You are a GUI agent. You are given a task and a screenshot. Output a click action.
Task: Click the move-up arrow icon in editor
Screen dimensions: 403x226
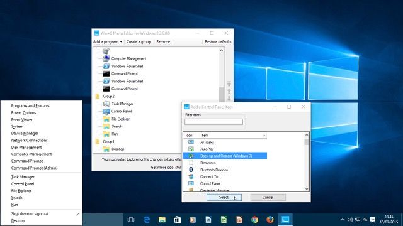coord(229,91)
